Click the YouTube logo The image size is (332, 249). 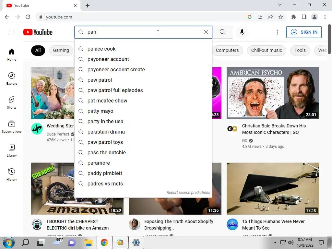pyautogui.click(x=38, y=32)
